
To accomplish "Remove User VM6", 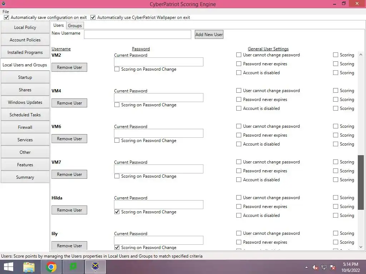I will pyautogui.click(x=69, y=139).
